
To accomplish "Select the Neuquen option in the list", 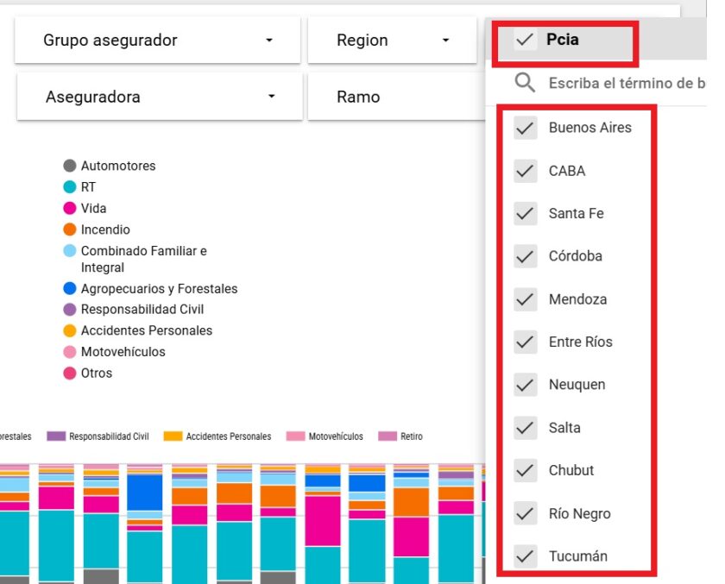I will click(x=577, y=385).
